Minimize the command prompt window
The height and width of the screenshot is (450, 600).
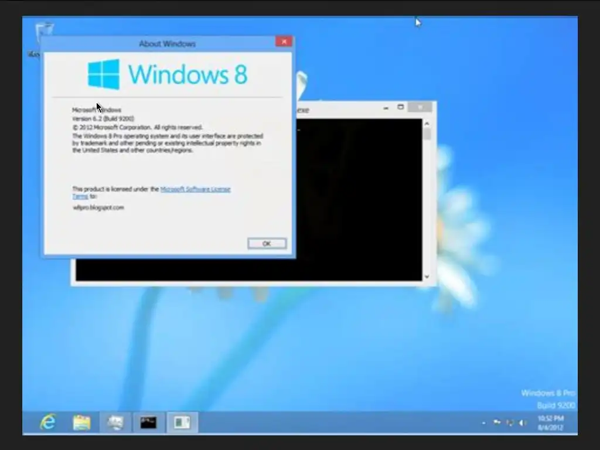click(386, 108)
